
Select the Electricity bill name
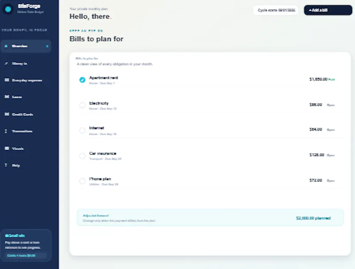[99, 103]
